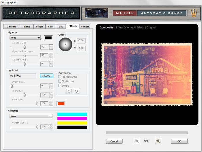Click the Vignette Sharpness slider handle

(x=25, y=56)
